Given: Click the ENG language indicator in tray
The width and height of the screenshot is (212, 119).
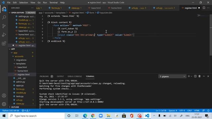Looking at the screenshot, I should coord(187,116).
